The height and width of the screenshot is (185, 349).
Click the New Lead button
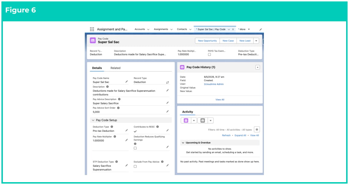[x=245, y=41]
